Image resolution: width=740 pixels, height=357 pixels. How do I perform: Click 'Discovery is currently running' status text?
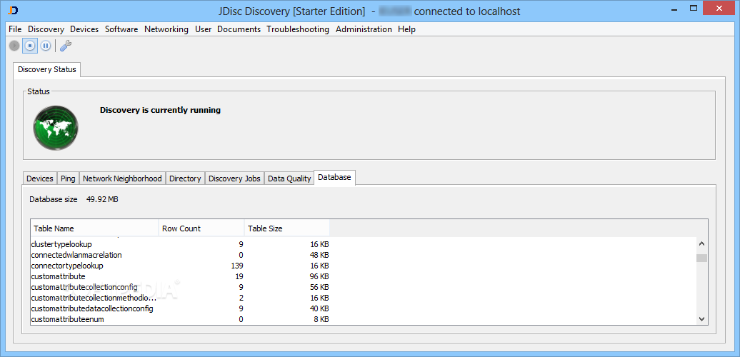161,111
